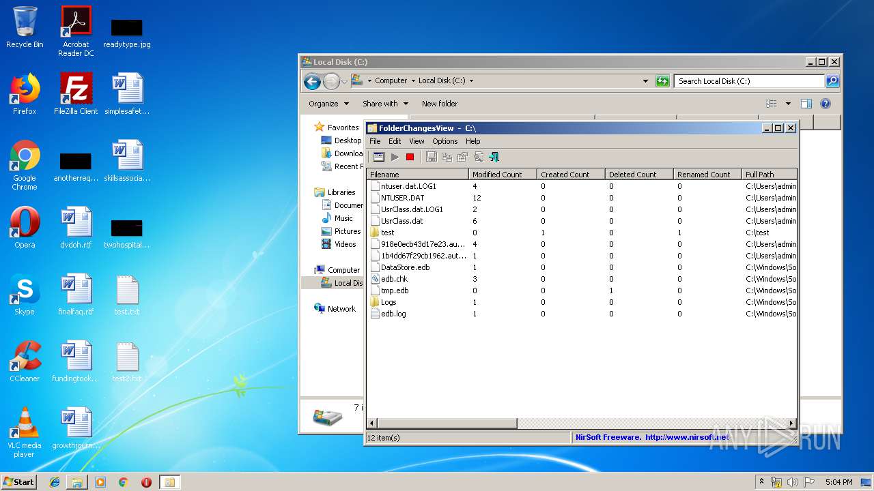The height and width of the screenshot is (491, 874).
Task: Open the Share with dropdown in Explorer
Action: click(385, 104)
